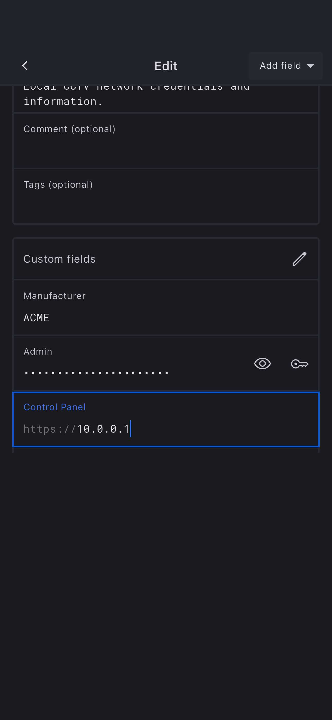The height and width of the screenshot is (720, 332).
Task: Click the ACME manufacturer value
Action: 36,318
